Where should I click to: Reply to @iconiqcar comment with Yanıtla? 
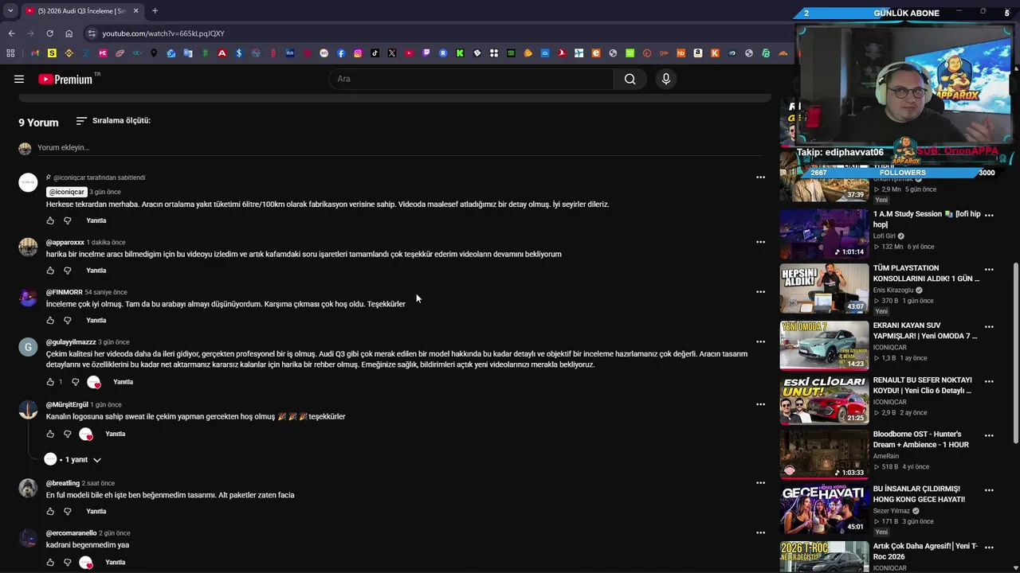[x=96, y=220]
